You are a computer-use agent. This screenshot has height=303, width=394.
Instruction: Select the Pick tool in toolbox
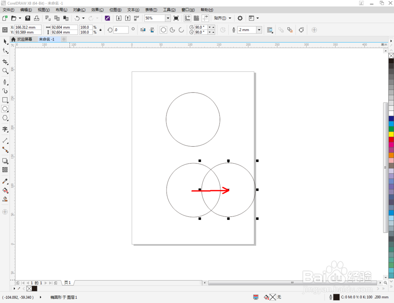[x=5, y=42]
